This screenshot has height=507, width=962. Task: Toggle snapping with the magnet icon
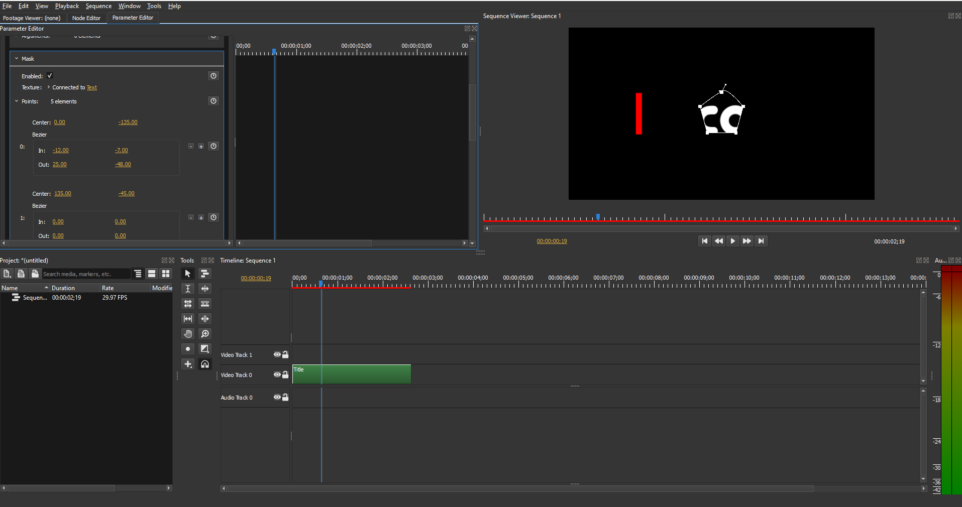tap(204, 364)
